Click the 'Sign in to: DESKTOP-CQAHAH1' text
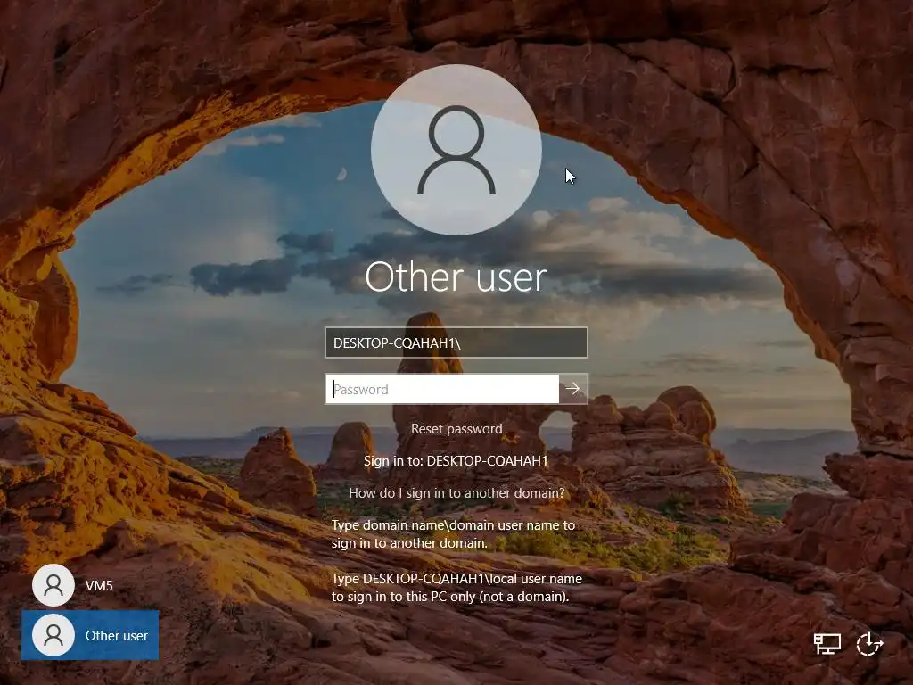 point(456,461)
